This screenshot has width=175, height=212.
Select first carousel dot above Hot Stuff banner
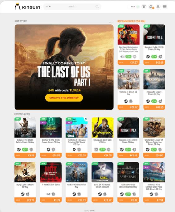point(110,22)
